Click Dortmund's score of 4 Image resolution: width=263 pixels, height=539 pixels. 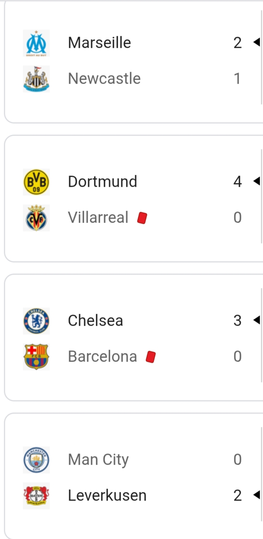pos(237,182)
